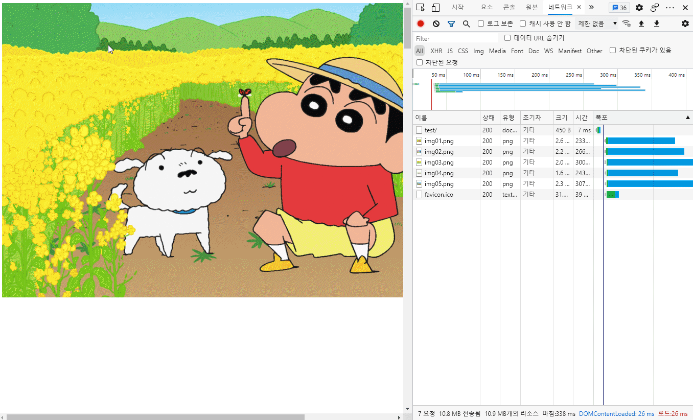
Task: Sort by 상태 column header
Action: pos(490,118)
